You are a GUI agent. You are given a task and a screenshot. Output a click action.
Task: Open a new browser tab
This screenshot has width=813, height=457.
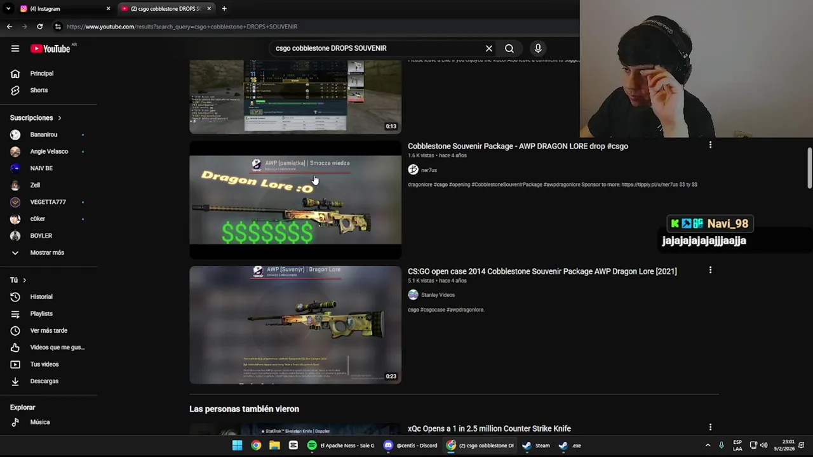(x=224, y=9)
